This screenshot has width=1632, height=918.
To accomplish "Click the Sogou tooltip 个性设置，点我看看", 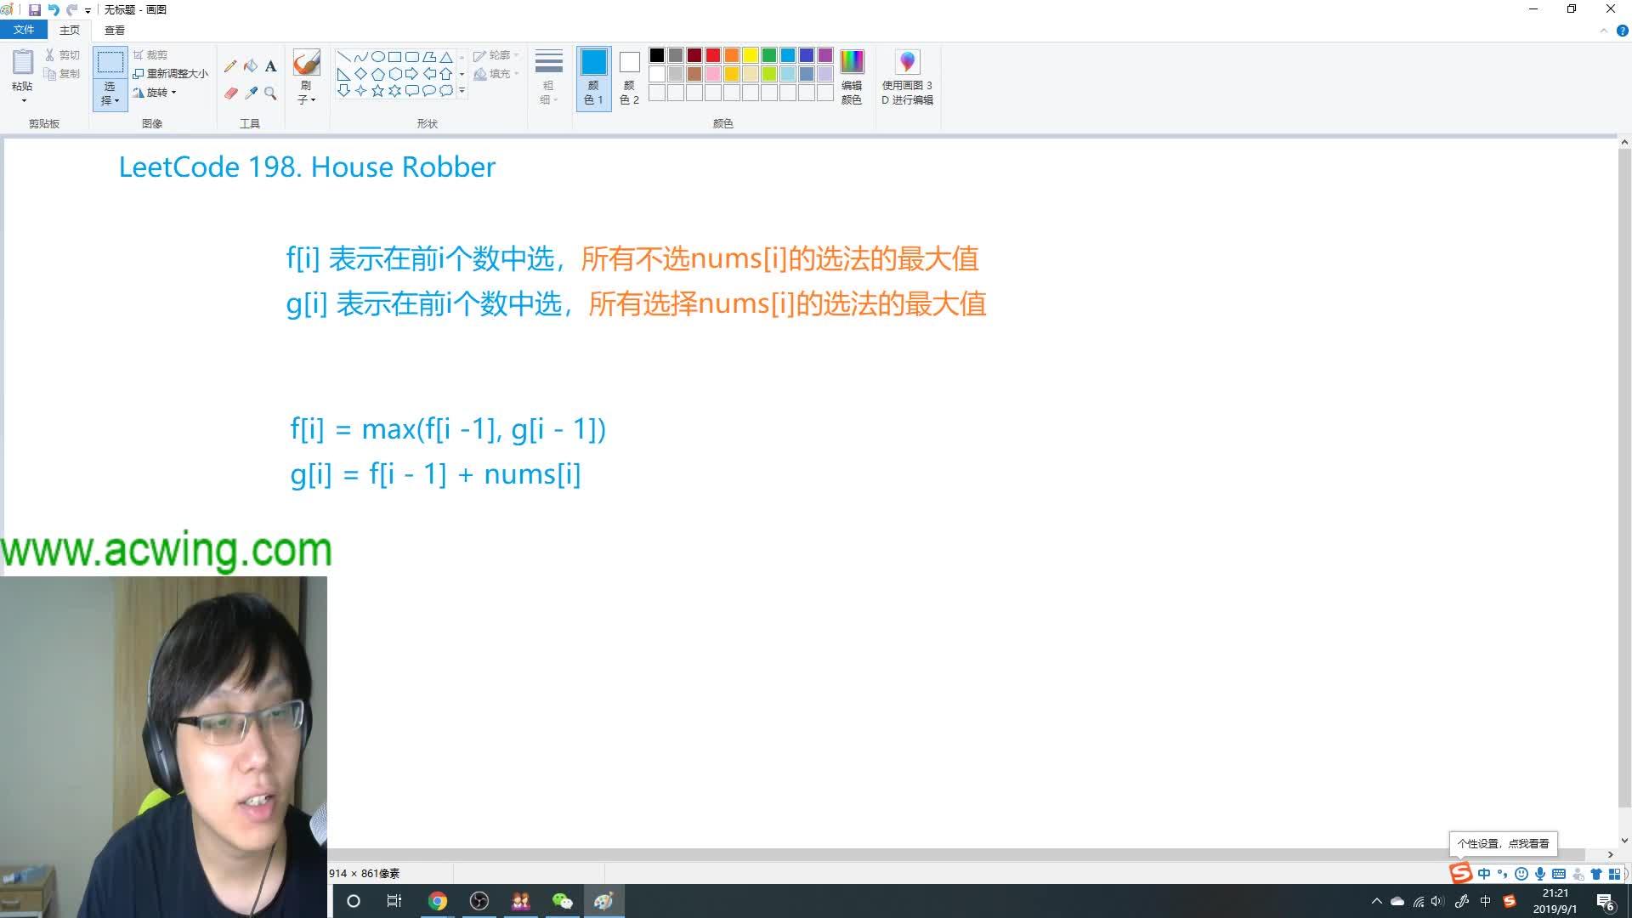I will (x=1503, y=843).
